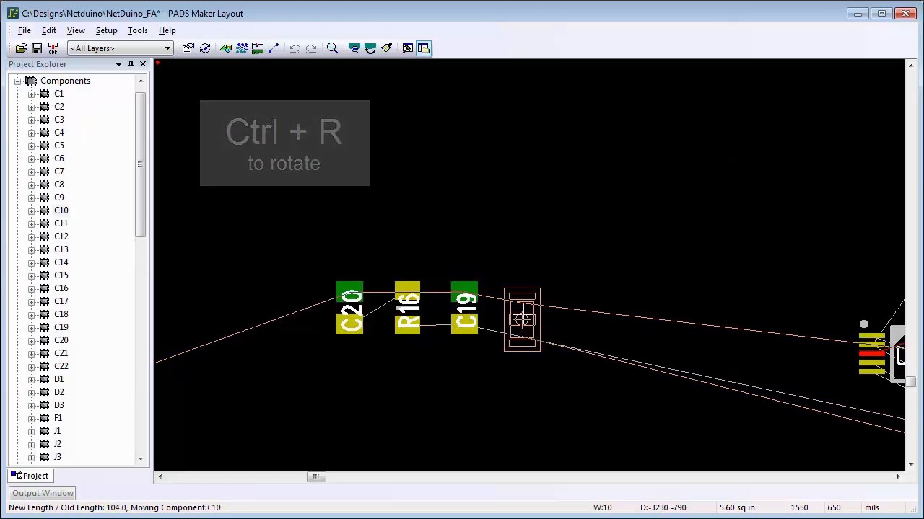Click the R16 resistor on the canvas

tap(407, 308)
